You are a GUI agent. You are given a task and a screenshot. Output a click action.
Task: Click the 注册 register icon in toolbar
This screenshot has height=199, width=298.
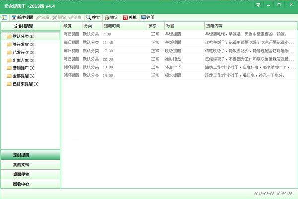(x=144, y=17)
